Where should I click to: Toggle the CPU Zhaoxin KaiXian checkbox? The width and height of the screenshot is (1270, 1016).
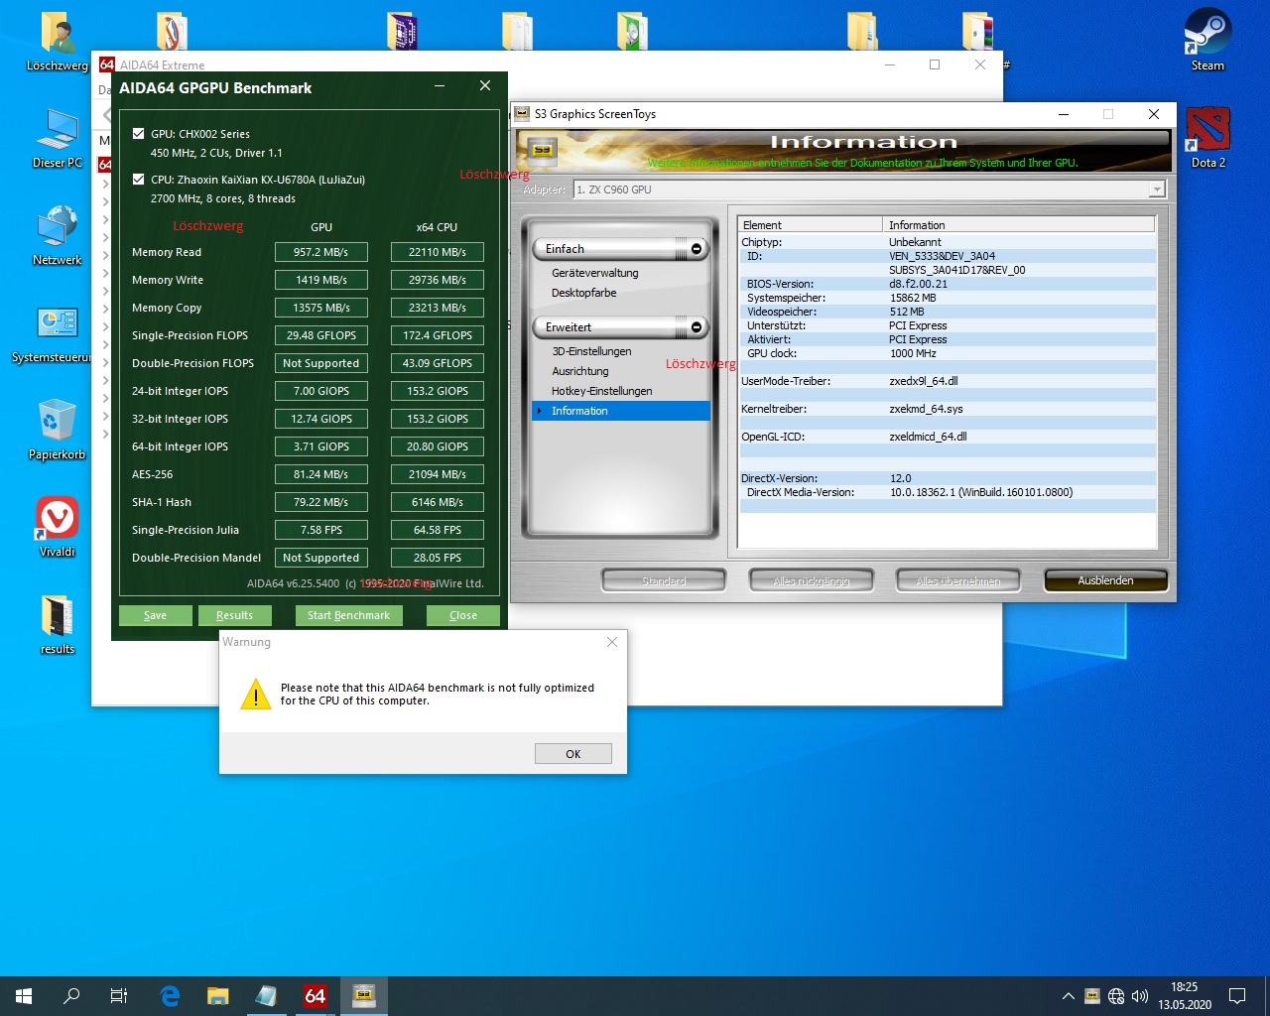[139, 180]
